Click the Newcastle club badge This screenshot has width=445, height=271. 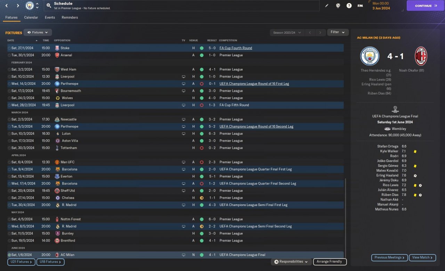(57, 120)
